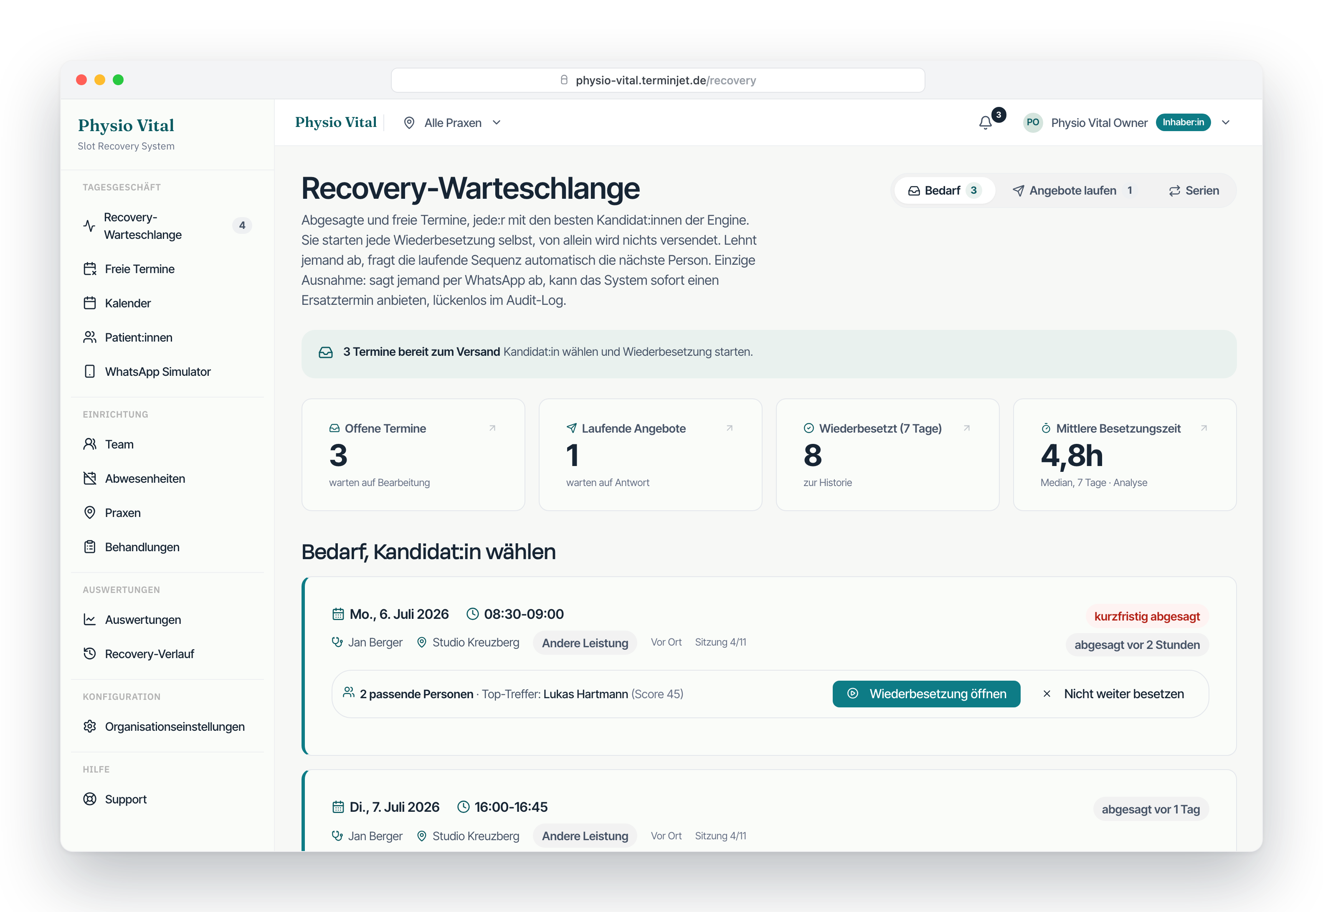This screenshot has width=1323, height=912.
Task: Open the zur Historie link
Action: pos(827,483)
